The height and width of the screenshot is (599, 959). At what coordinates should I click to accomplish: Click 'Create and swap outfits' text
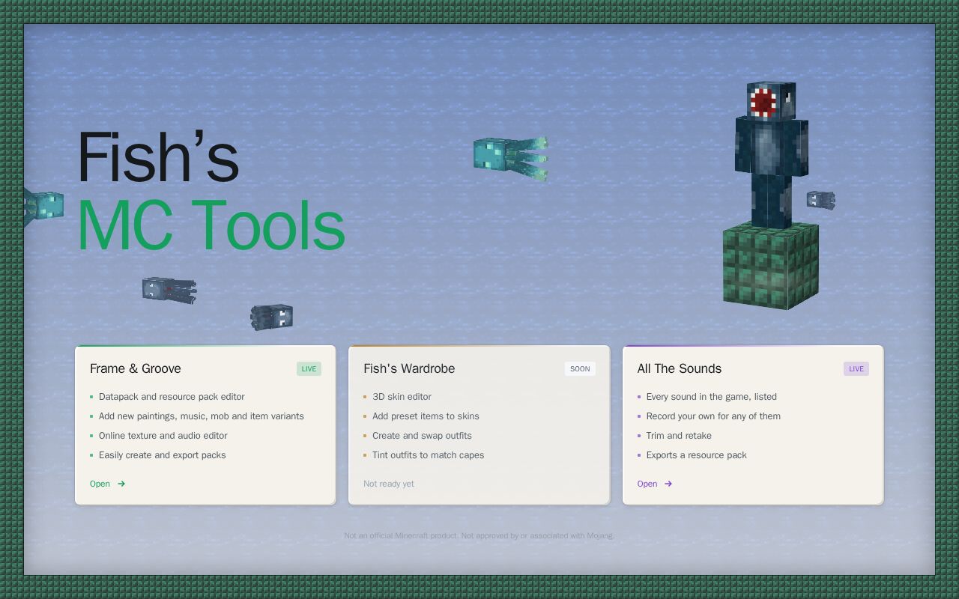(x=422, y=436)
